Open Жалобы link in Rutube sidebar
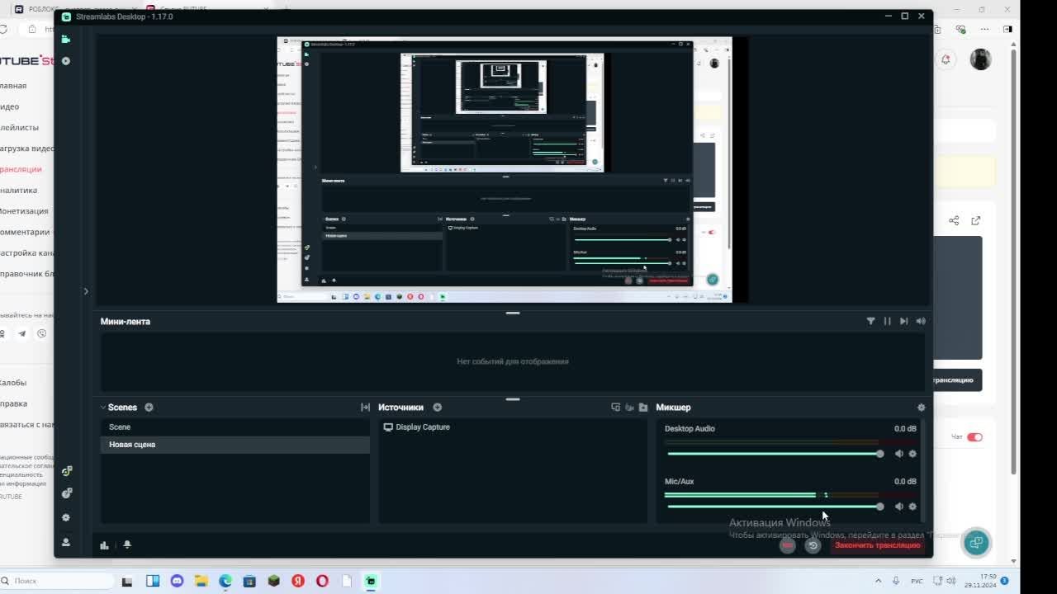The width and height of the screenshot is (1057, 594). [13, 383]
